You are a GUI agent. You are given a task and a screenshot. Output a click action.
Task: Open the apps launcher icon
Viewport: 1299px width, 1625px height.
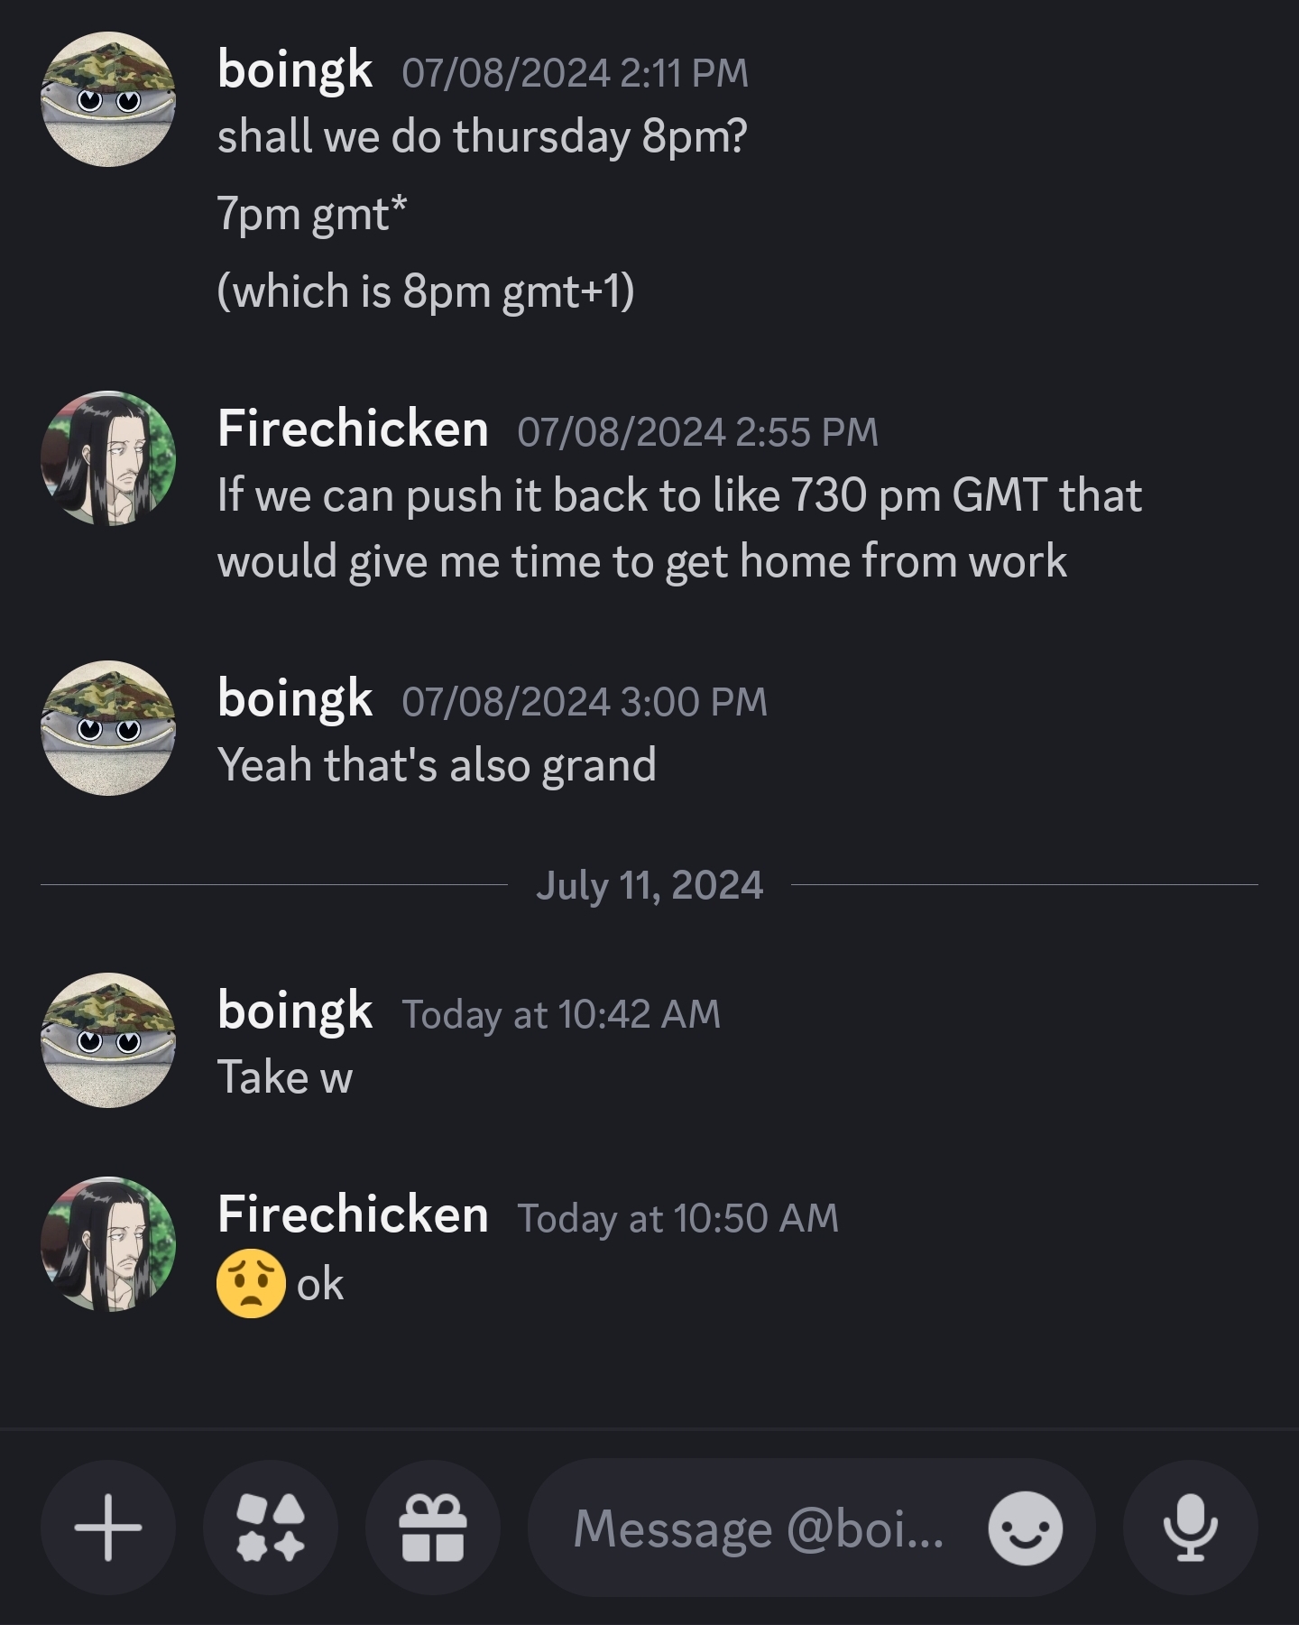(271, 1528)
